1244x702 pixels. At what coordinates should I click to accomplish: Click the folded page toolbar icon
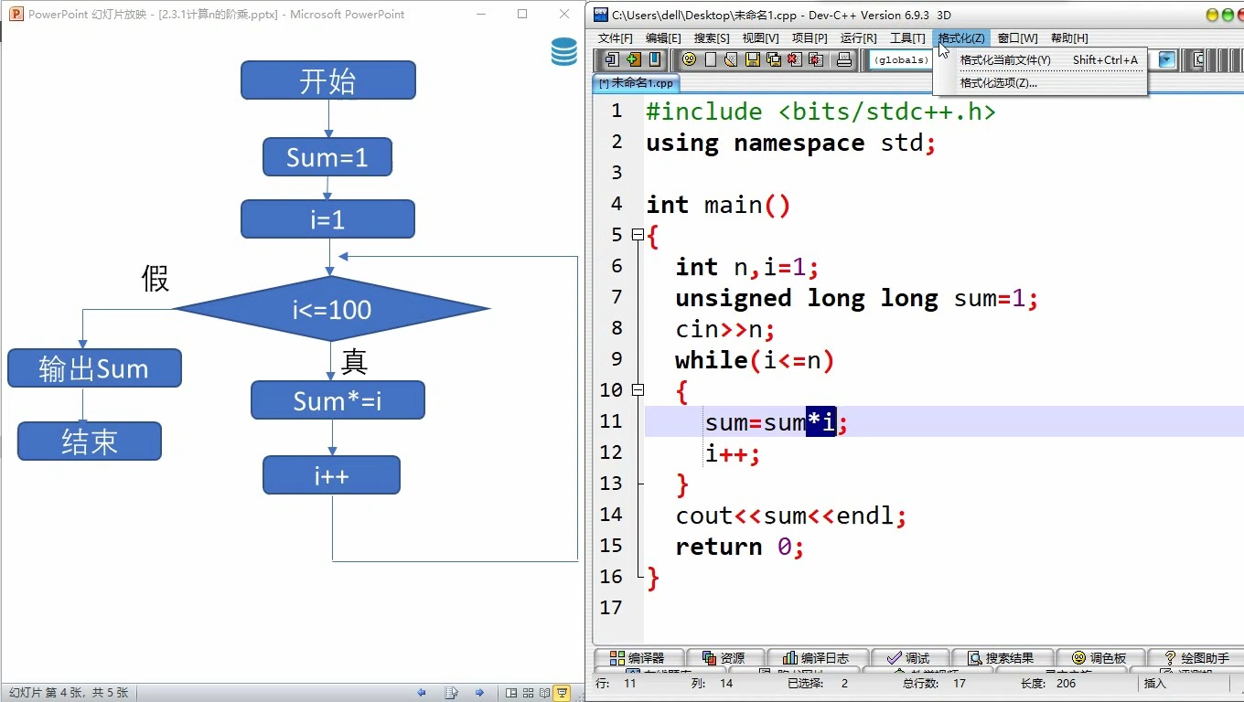(x=731, y=59)
